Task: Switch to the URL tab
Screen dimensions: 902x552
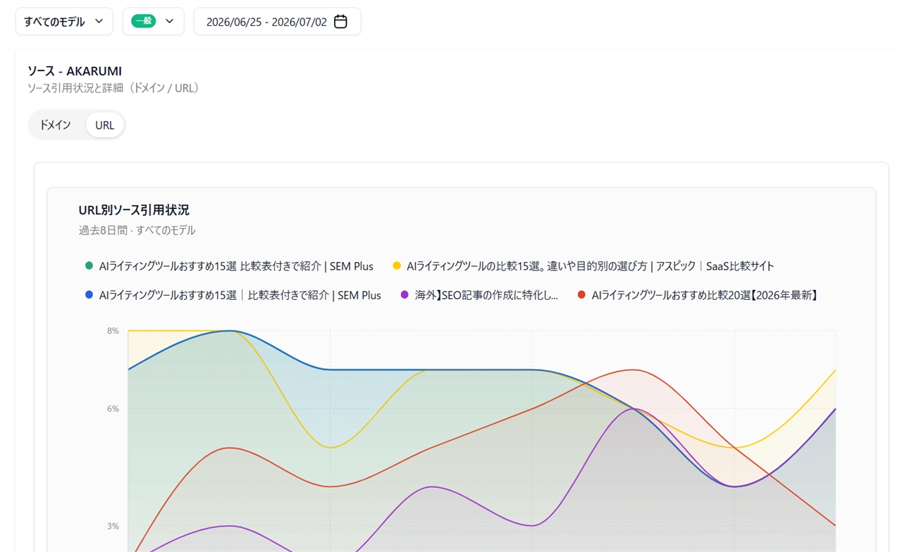Action: 105,125
